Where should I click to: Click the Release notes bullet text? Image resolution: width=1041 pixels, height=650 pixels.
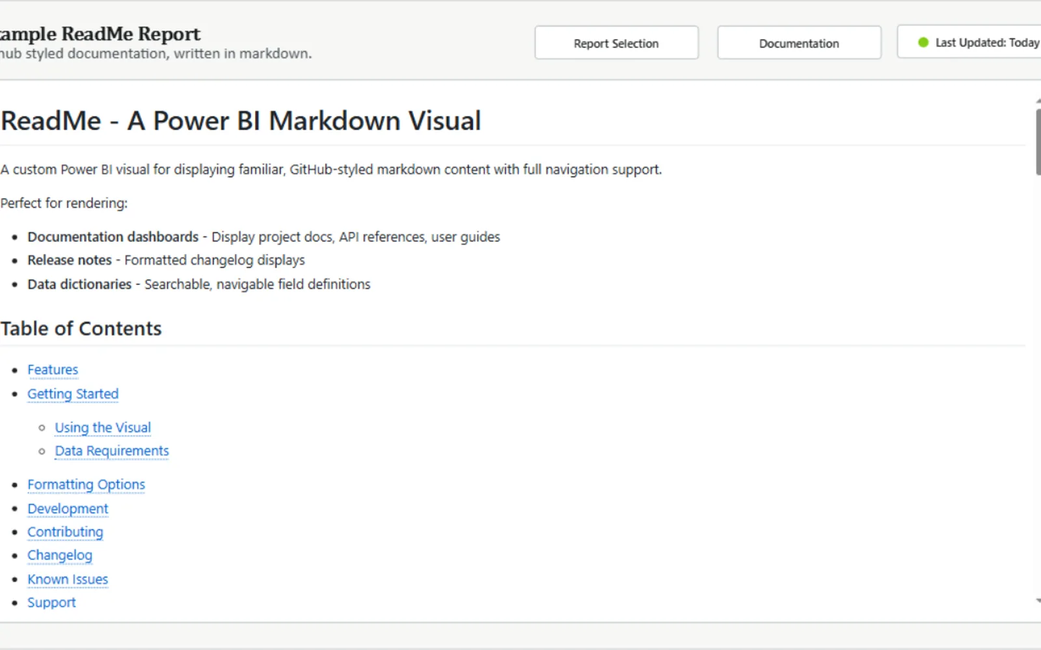pyautogui.click(x=166, y=260)
